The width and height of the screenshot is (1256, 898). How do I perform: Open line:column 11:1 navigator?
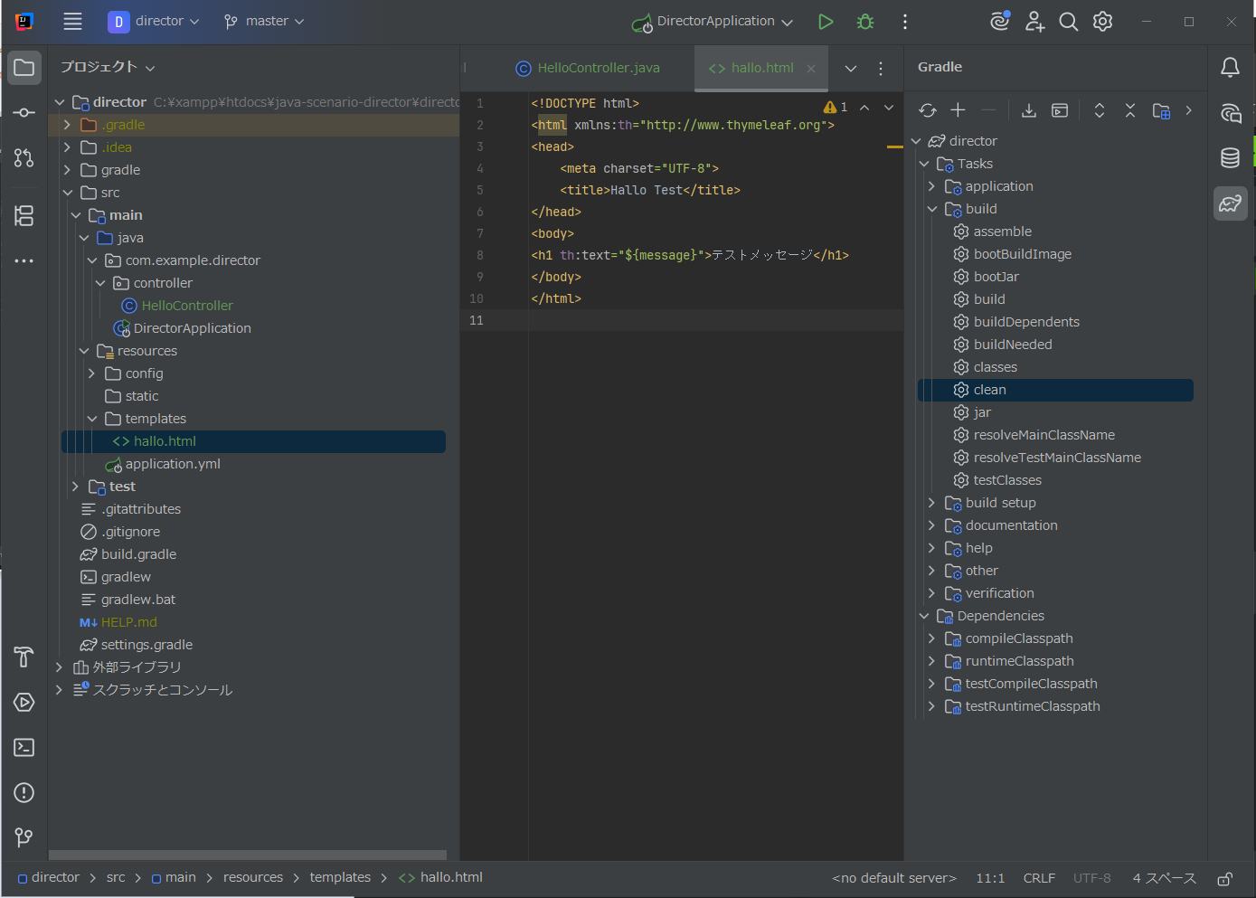click(x=990, y=879)
